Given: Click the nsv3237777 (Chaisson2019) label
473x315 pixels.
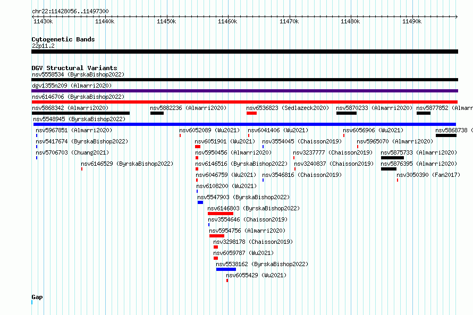Looking at the screenshot, I should click(333, 152).
